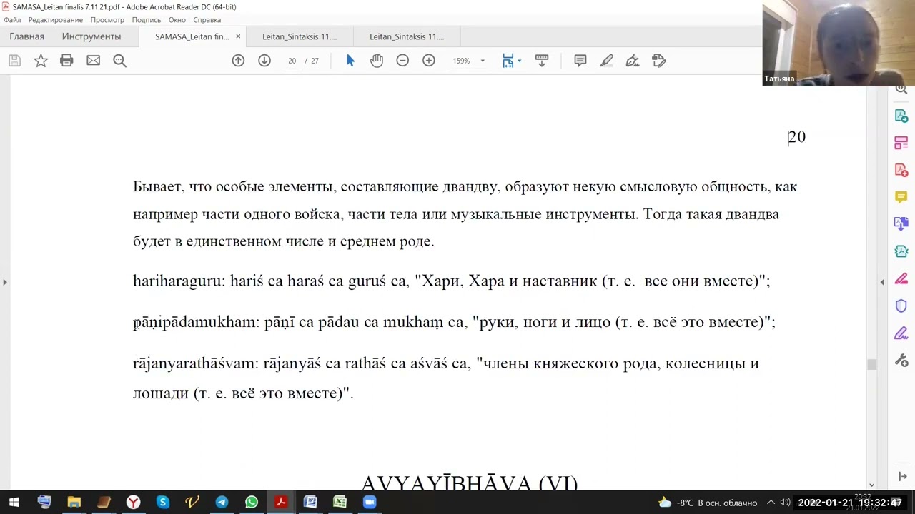The width and height of the screenshot is (915, 514).
Task: Open the Просмотр menu
Action: [x=107, y=20]
